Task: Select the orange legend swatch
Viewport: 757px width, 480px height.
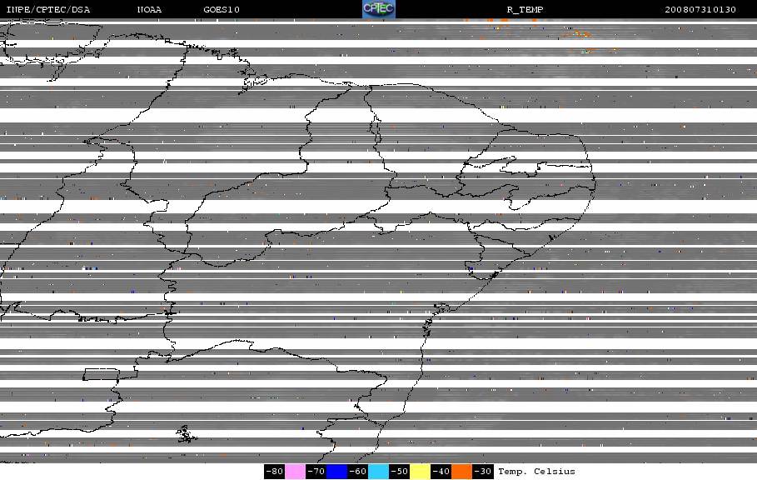Action: (x=461, y=472)
